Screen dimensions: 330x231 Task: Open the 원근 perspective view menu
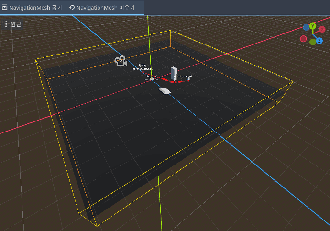tap(12, 24)
